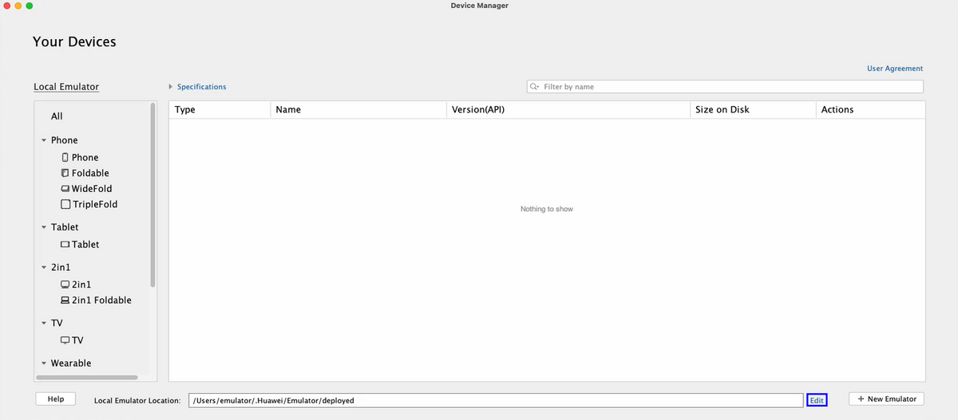Screen dimensions: 958x420
Task: Collapse the Phone category tree
Action: coord(44,140)
